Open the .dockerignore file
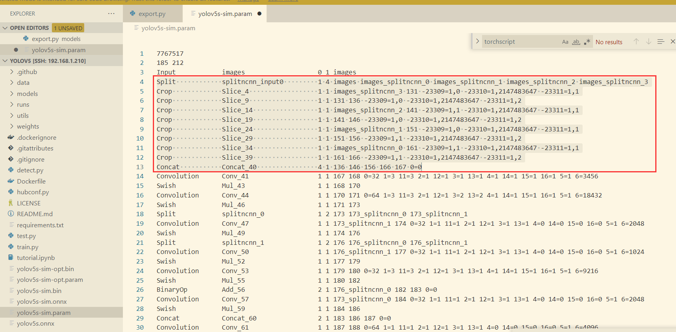 61,137
